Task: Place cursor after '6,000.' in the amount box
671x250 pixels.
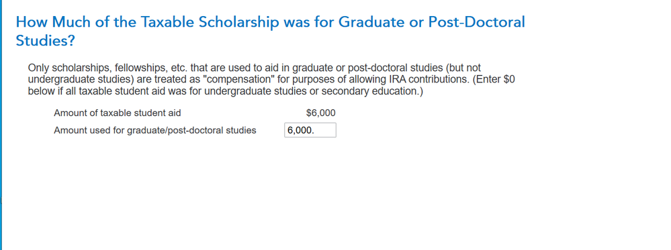Action: pyautogui.click(x=316, y=130)
